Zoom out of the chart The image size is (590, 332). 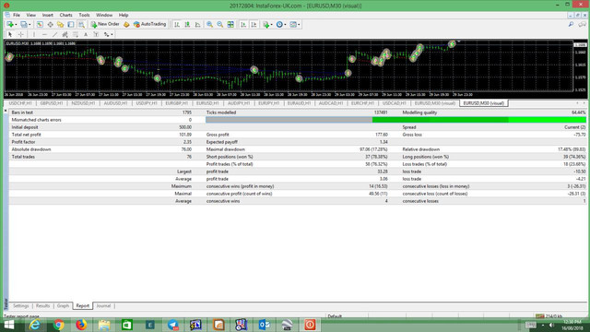point(220,25)
